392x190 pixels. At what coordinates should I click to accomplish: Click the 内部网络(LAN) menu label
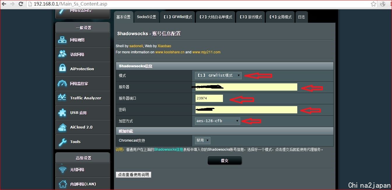tap(83, 184)
